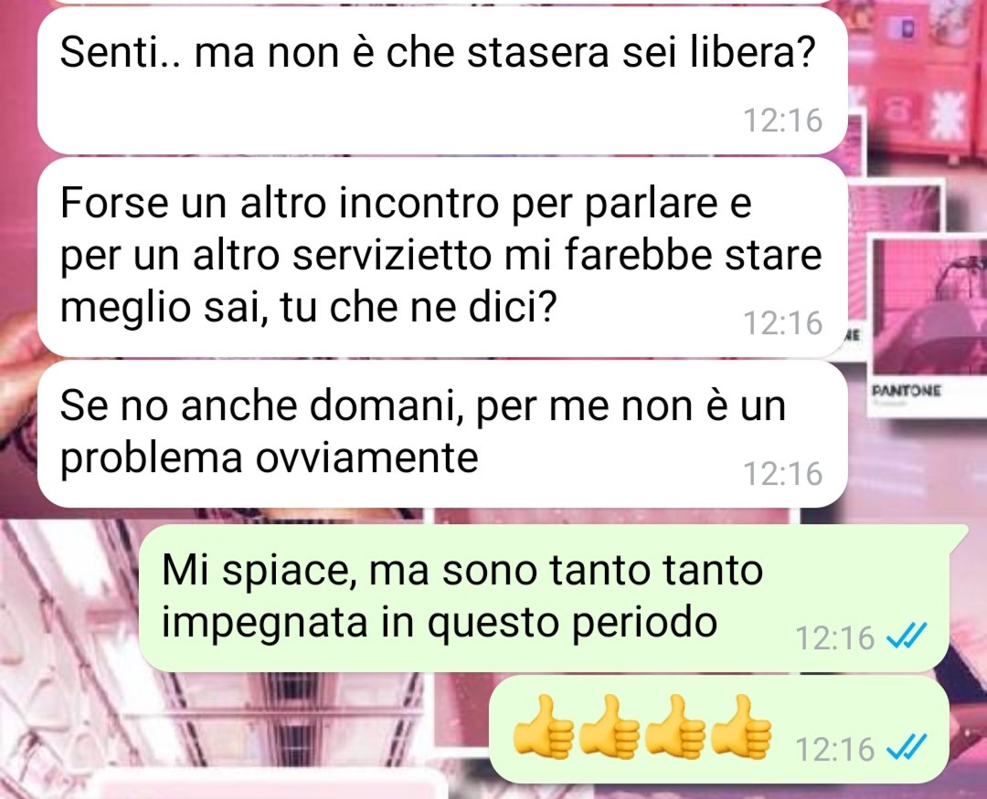The width and height of the screenshot is (987, 799).
Task: Tap the 12:16 timestamp on the emoji message
Action: (834, 750)
